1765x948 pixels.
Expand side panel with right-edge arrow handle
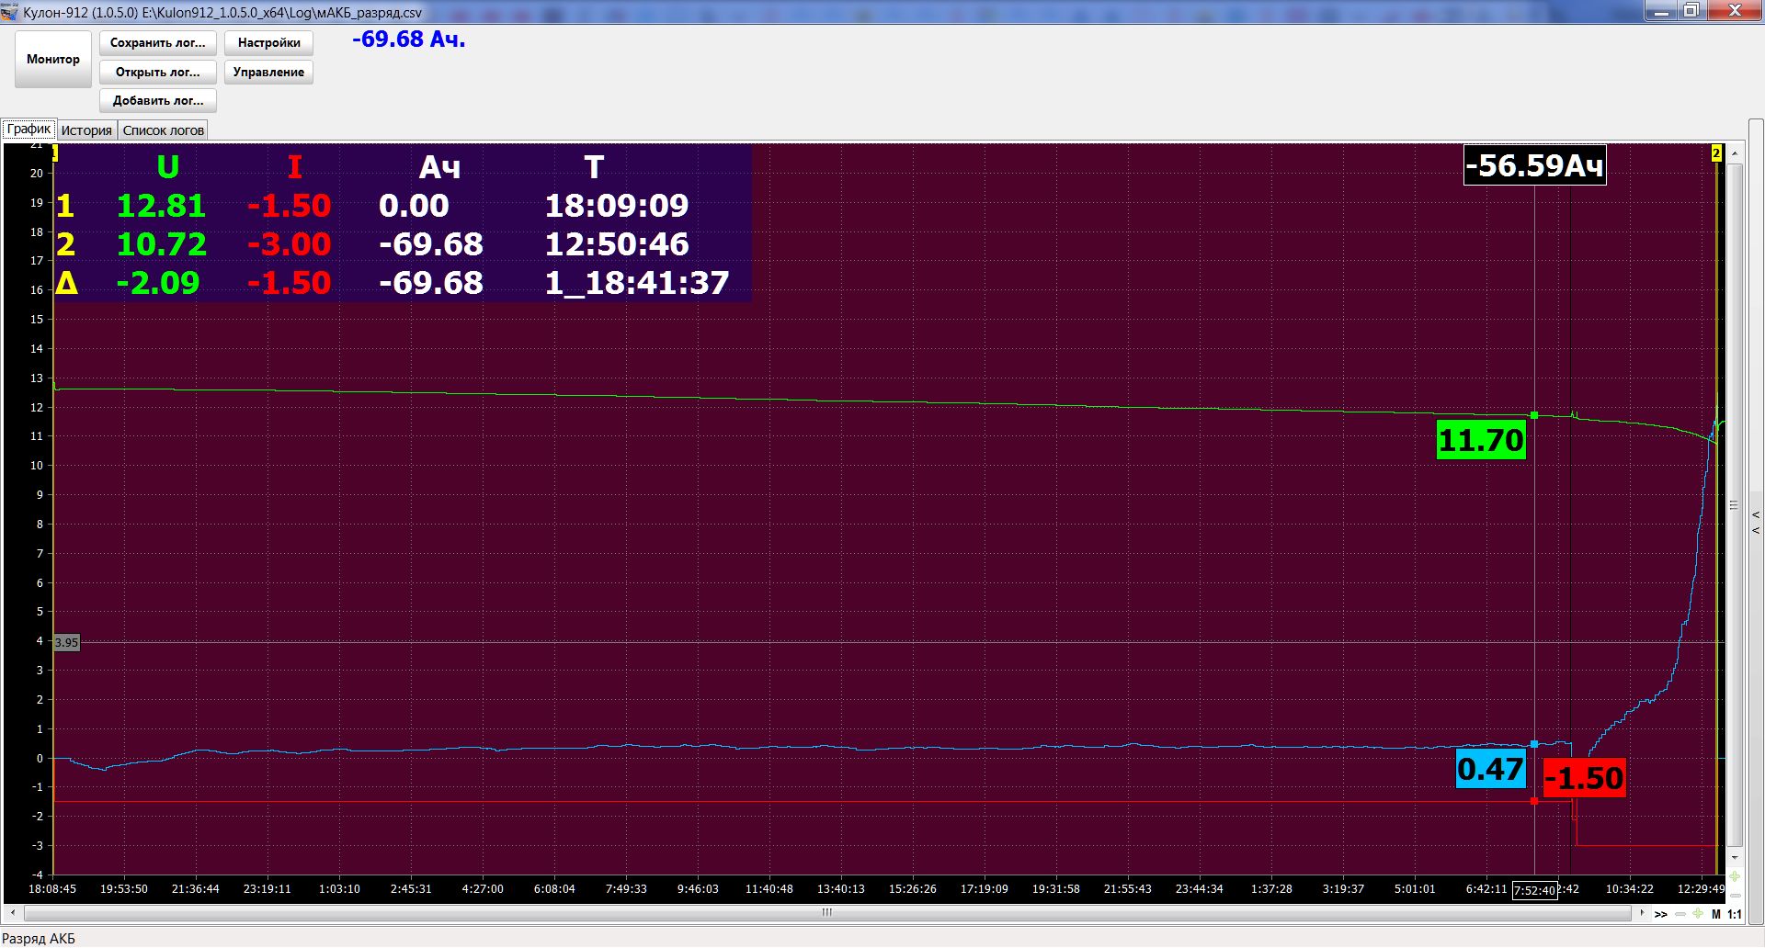[1755, 523]
